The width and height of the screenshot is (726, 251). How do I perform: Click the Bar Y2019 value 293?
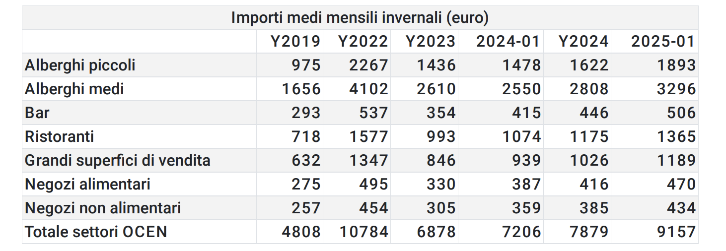(x=306, y=113)
